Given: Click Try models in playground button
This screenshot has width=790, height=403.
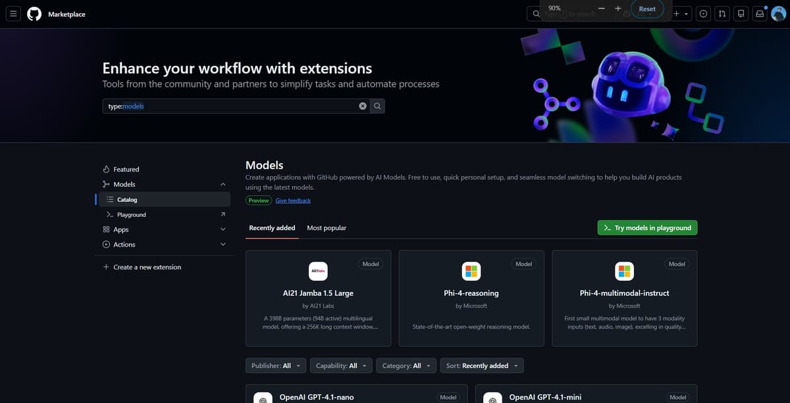Looking at the screenshot, I should (647, 227).
